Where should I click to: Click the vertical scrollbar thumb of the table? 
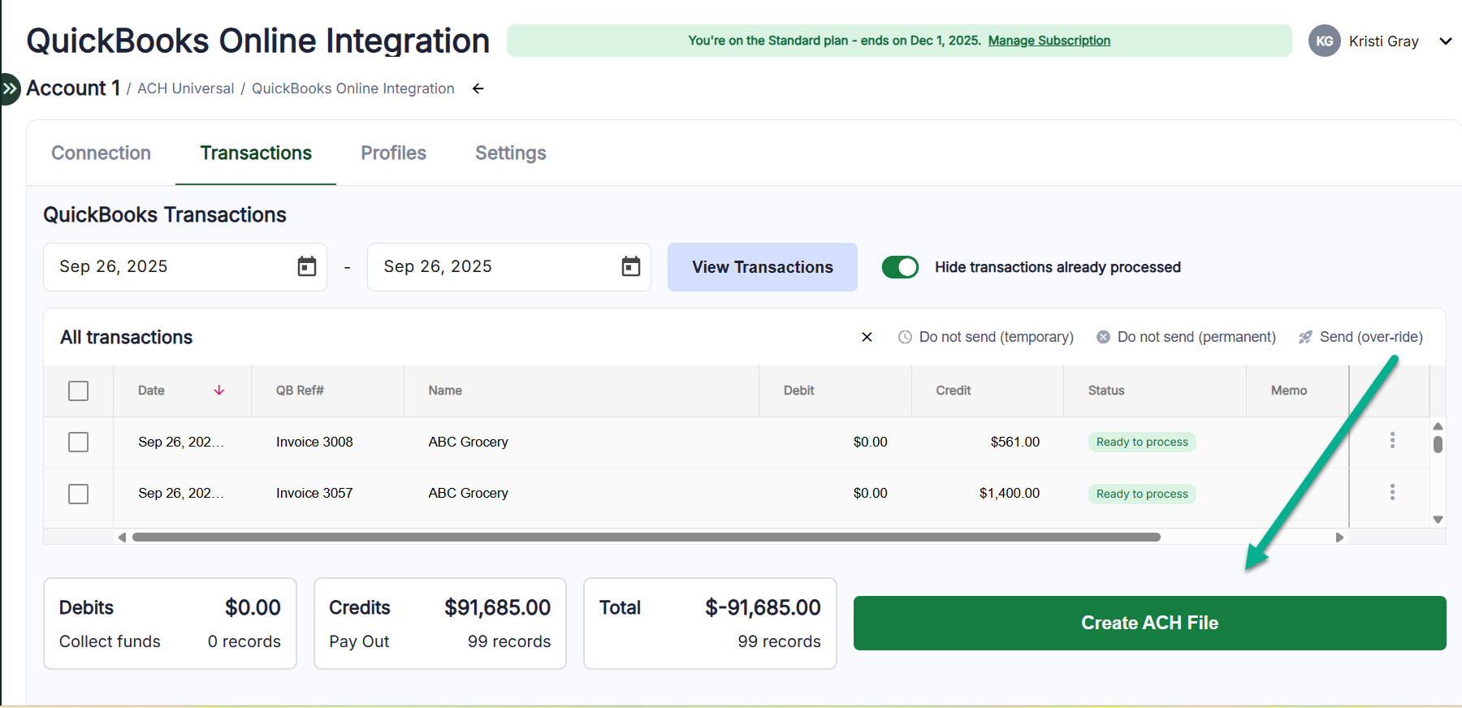click(x=1438, y=444)
